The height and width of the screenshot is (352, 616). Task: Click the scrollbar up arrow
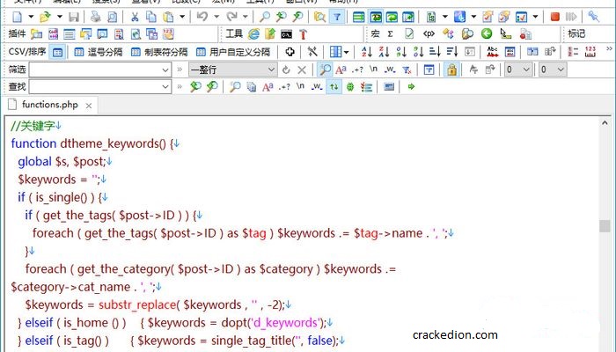coord(605,123)
